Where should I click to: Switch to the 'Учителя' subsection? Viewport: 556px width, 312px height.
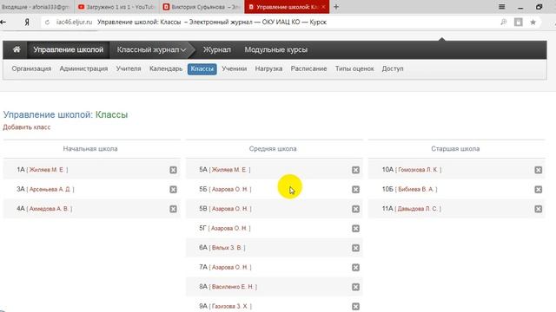tap(129, 68)
